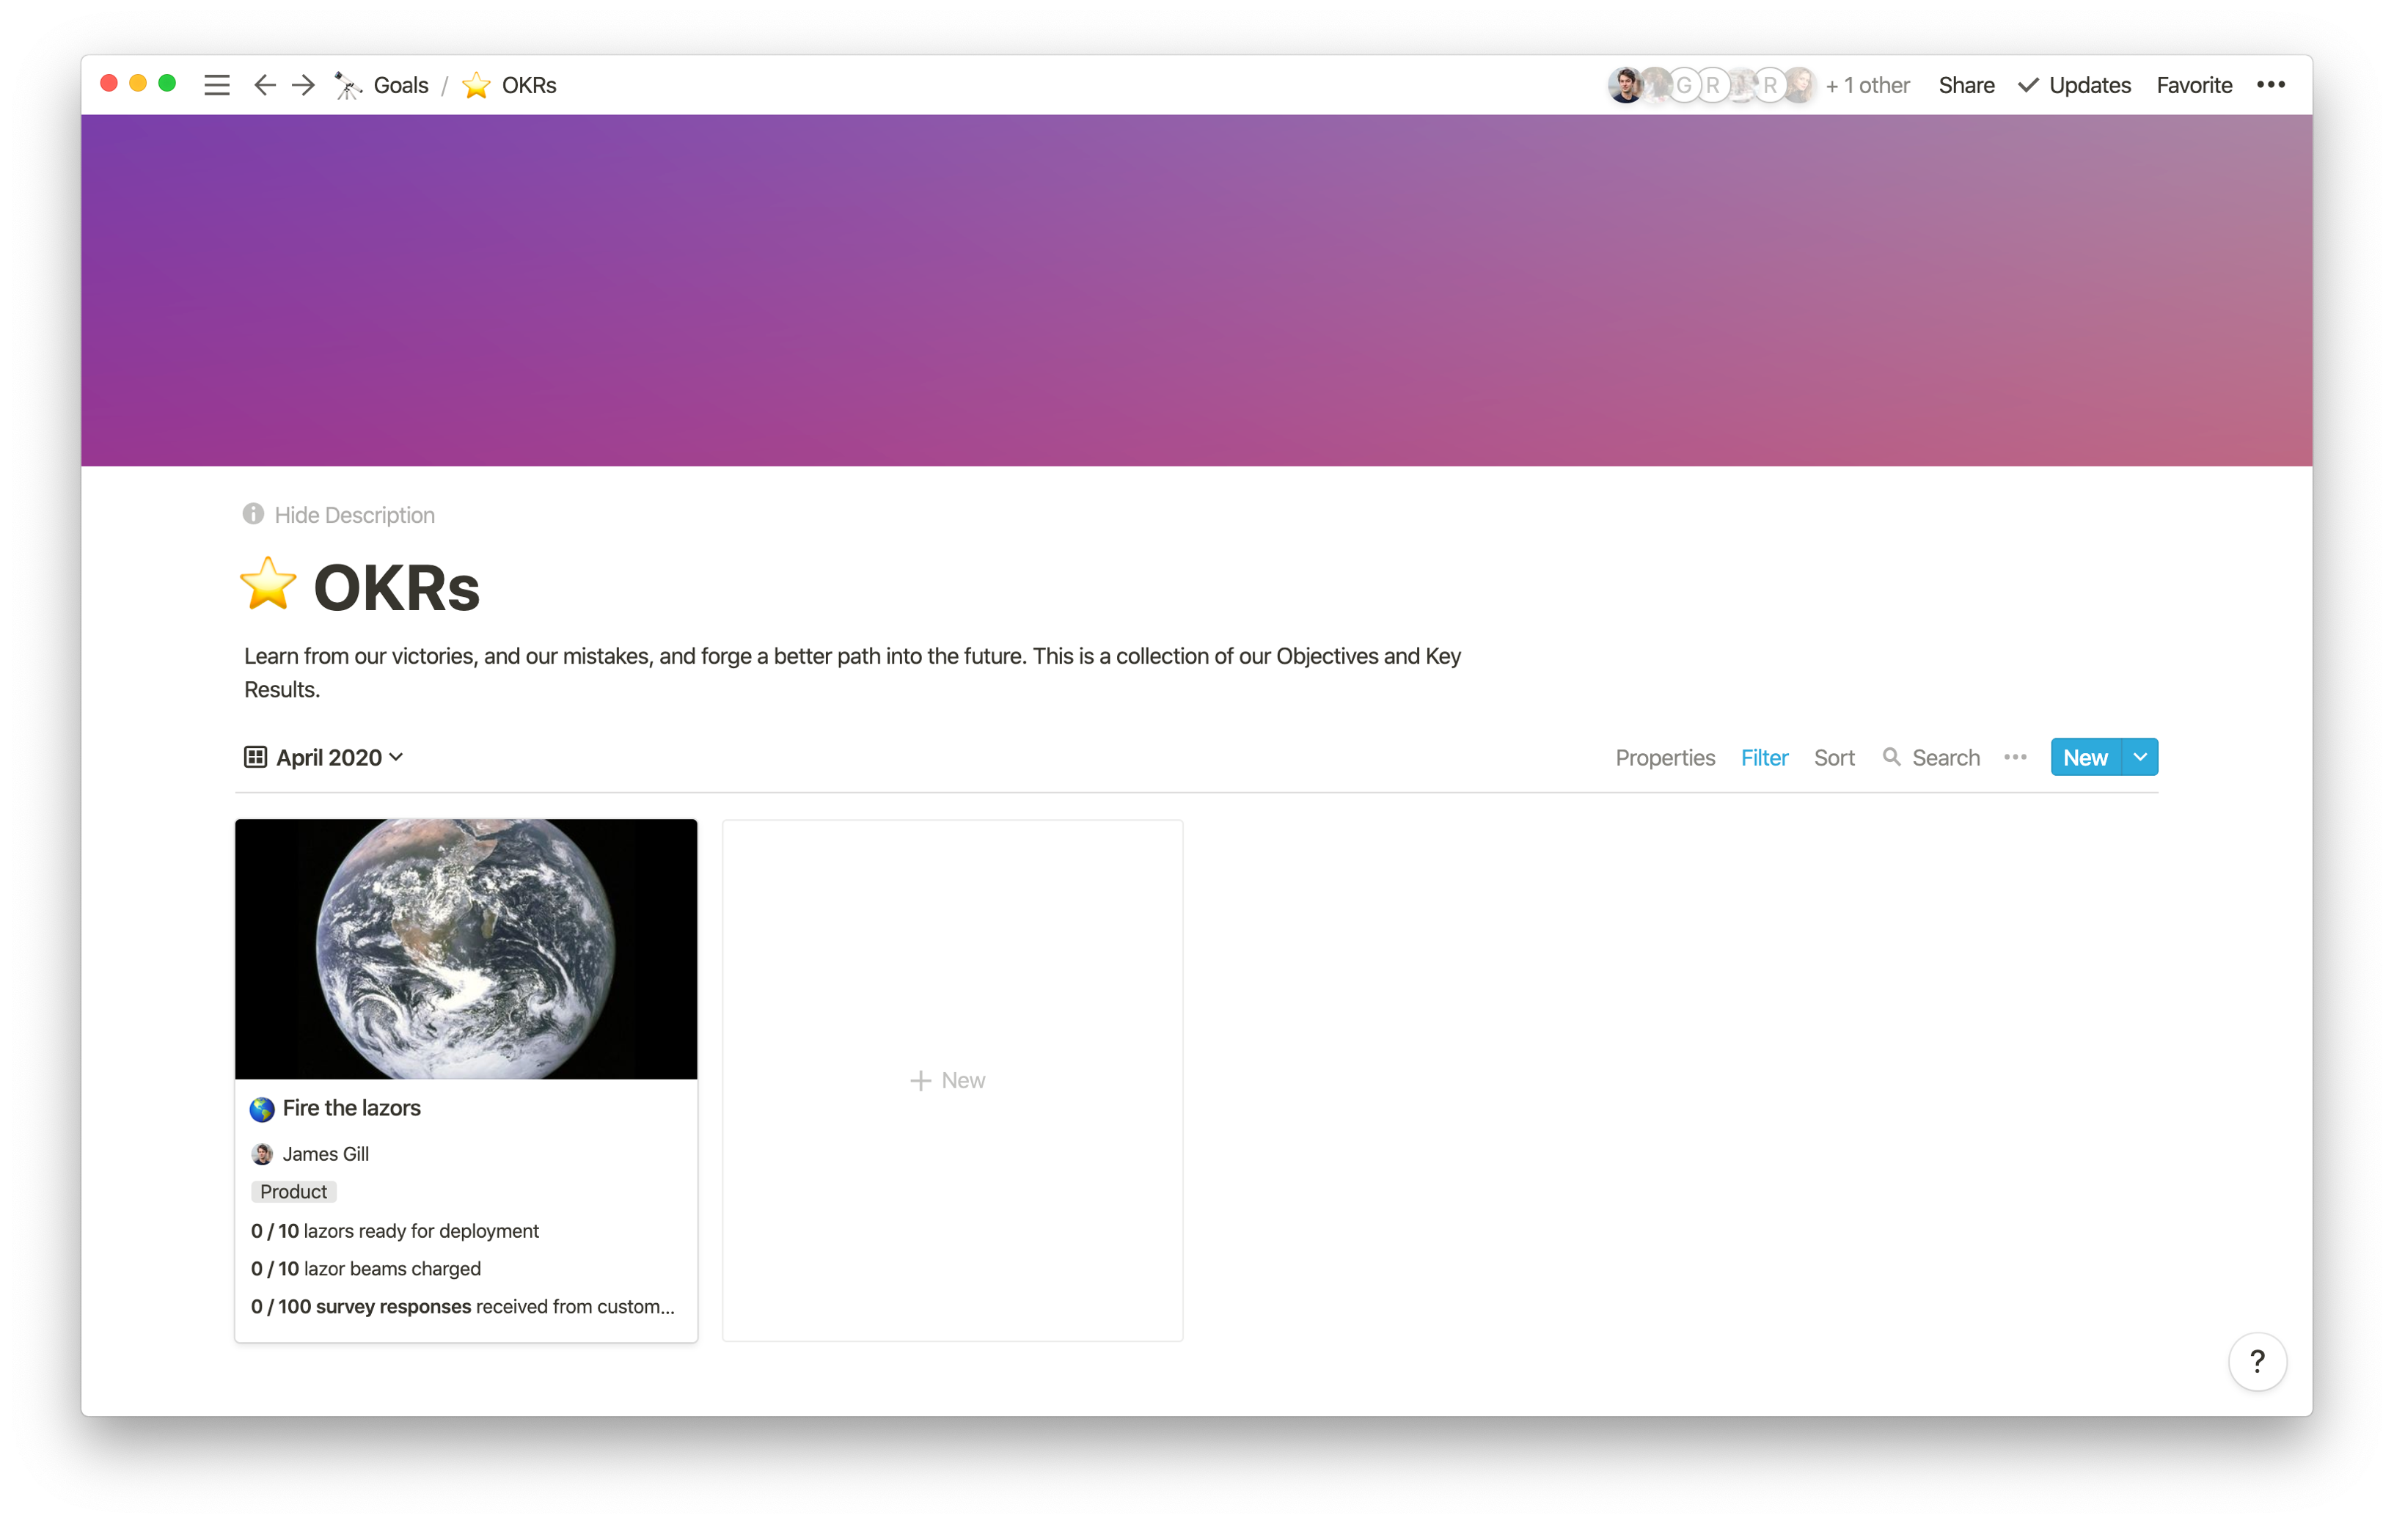Click '0 / 10 lazor beams charged'

pyautogui.click(x=366, y=1269)
